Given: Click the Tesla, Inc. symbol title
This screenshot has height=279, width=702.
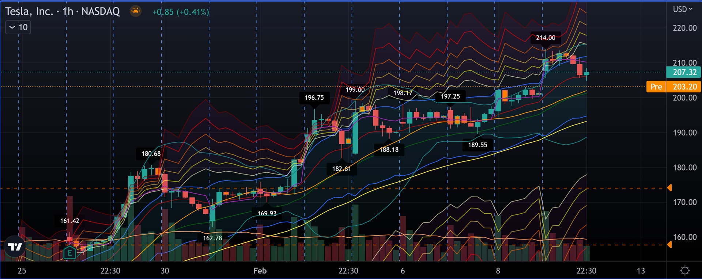Looking at the screenshot, I should (x=29, y=12).
